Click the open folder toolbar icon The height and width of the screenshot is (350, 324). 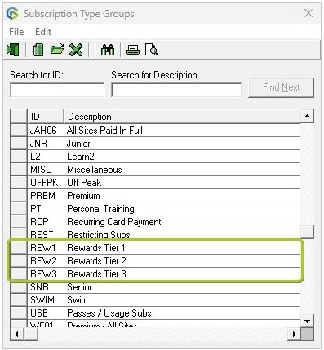[57, 50]
